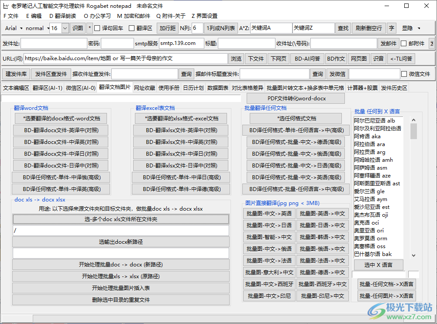Viewport: 437px width, 324px height.
Task: Click the 网页图 webpage capture button
Action: pyautogui.click(x=358, y=58)
